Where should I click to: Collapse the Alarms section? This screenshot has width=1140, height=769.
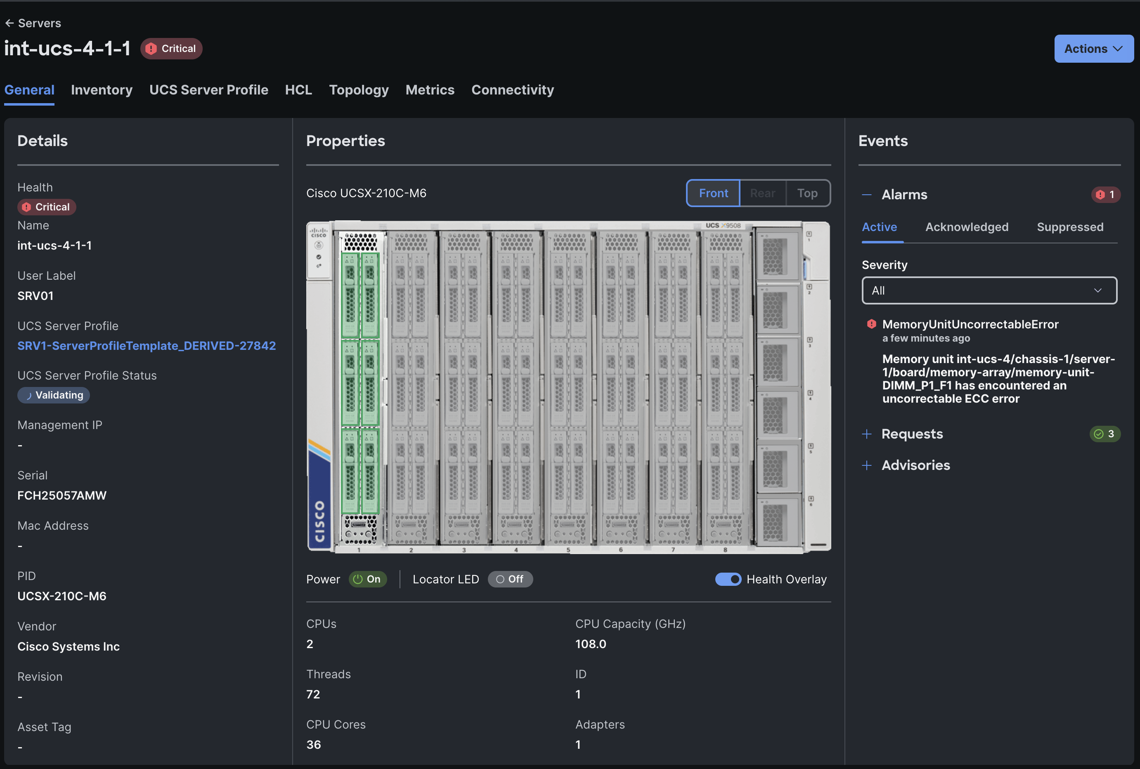(867, 195)
